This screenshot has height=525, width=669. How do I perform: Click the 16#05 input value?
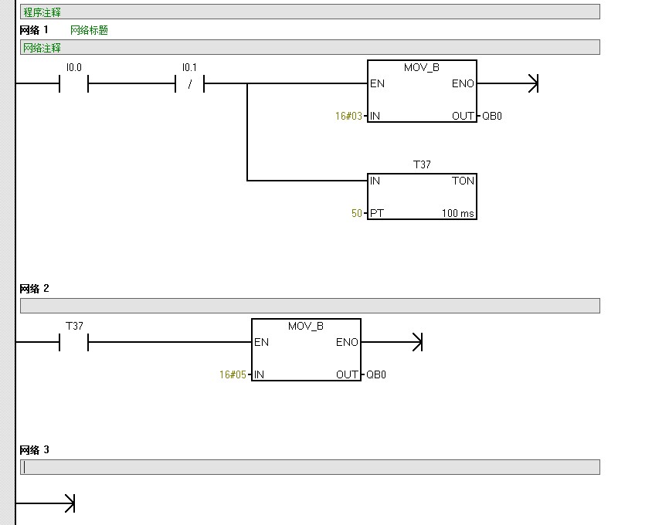coord(233,375)
